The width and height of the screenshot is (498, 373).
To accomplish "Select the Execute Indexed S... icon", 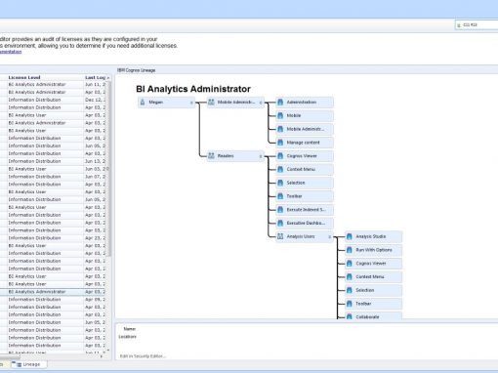I will 280,210.
